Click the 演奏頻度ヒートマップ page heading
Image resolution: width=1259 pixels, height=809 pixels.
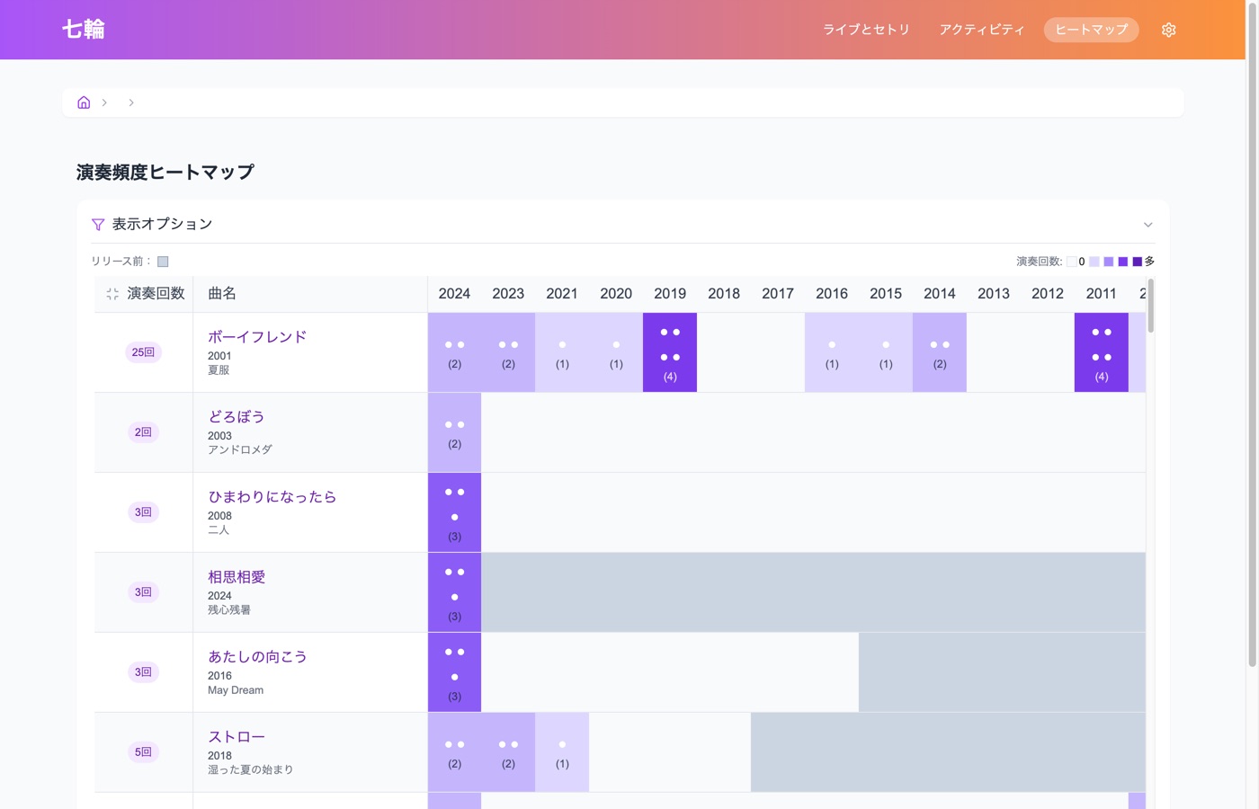pyautogui.click(x=165, y=173)
